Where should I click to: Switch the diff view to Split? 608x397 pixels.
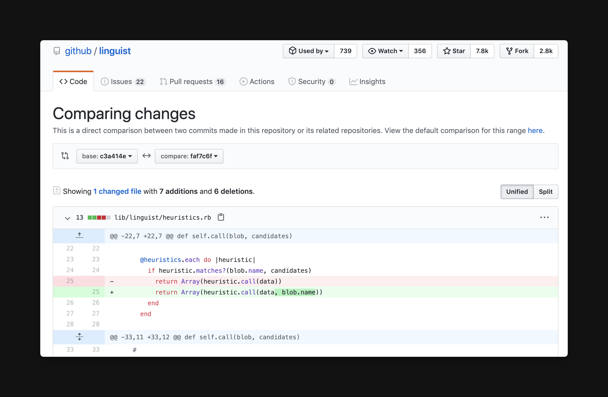click(546, 192)
